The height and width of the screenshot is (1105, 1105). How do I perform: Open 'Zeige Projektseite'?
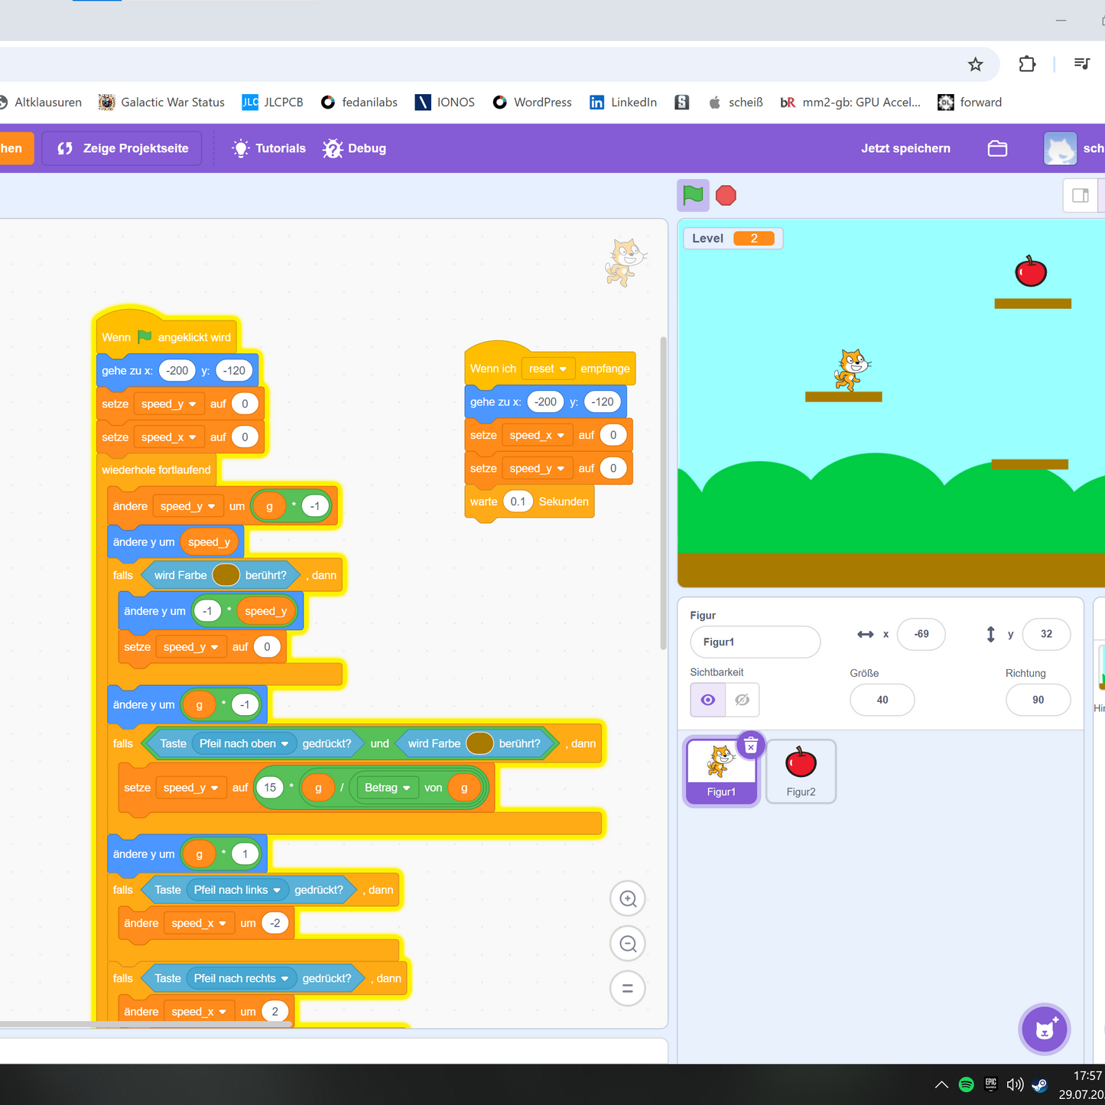click(x=121, y=148)
